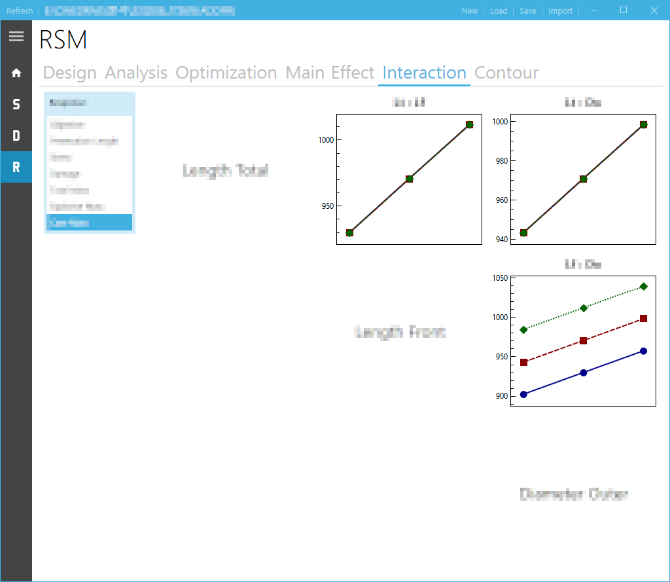Open the hamburger menu in sidebar
Screen dimensions: 670x582
[16, 37]
